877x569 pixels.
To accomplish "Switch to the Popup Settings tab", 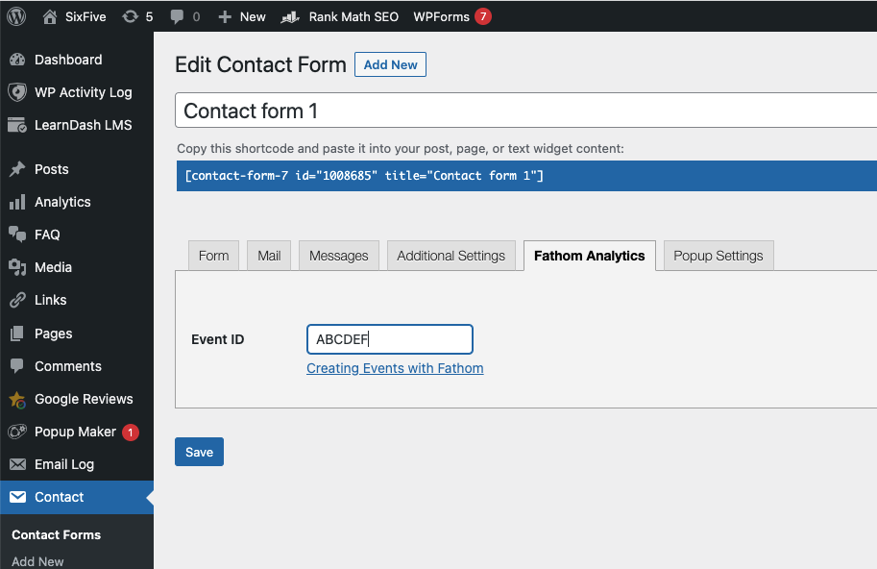I will coord(719,256).
